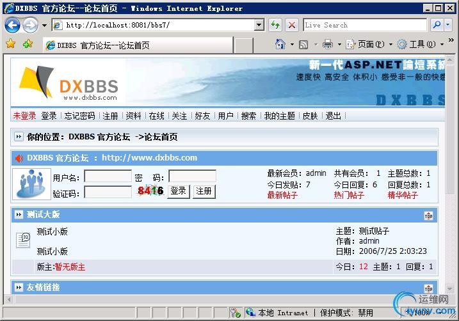
Task: Open the 测试贴子 latest topic link
Action: (374, 231)
